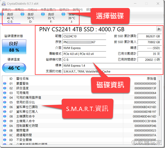The image size is (165, 148).
Task: Select the D: disk at 59 °C
Action: point(22,14)
